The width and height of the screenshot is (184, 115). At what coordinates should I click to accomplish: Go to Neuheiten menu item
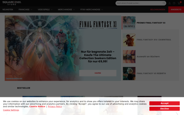(8, 10)
